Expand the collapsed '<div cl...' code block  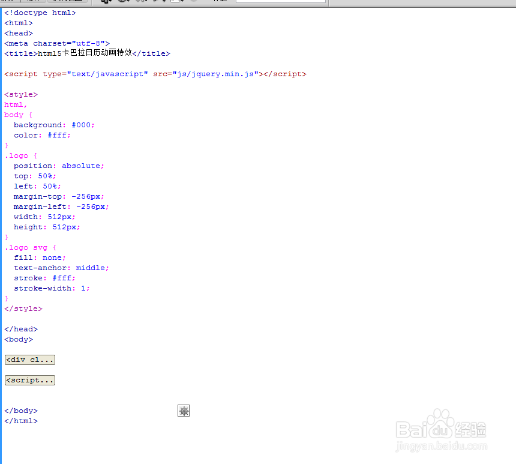tap(30, 360)
